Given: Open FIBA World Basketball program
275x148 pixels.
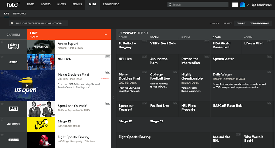Looking at the screenshot, I should click(x=226, y=47).
